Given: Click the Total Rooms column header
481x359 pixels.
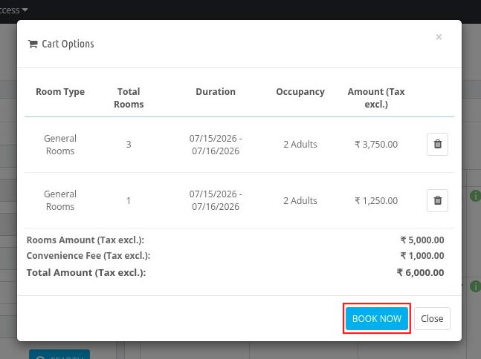Looking at the screenshot, I should pos(129,98).
